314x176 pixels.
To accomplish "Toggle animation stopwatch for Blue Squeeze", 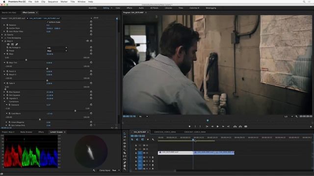I will [x=7, y=92].
